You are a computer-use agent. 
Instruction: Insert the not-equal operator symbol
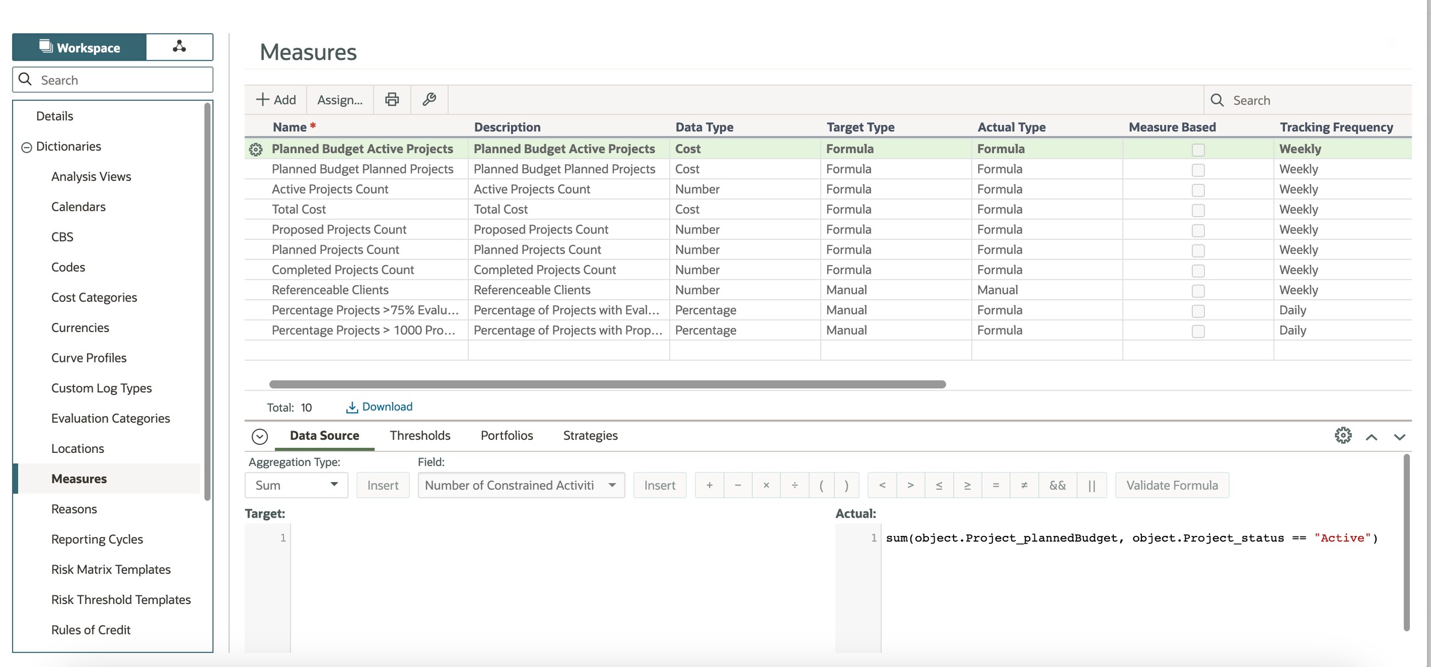tap(1024, 486)
